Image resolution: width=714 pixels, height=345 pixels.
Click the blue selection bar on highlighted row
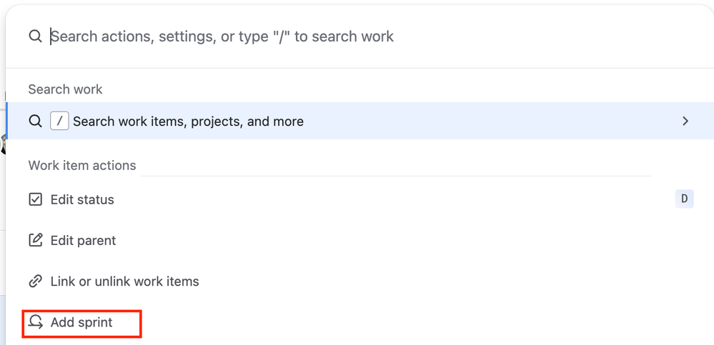(x=6, y=121)
